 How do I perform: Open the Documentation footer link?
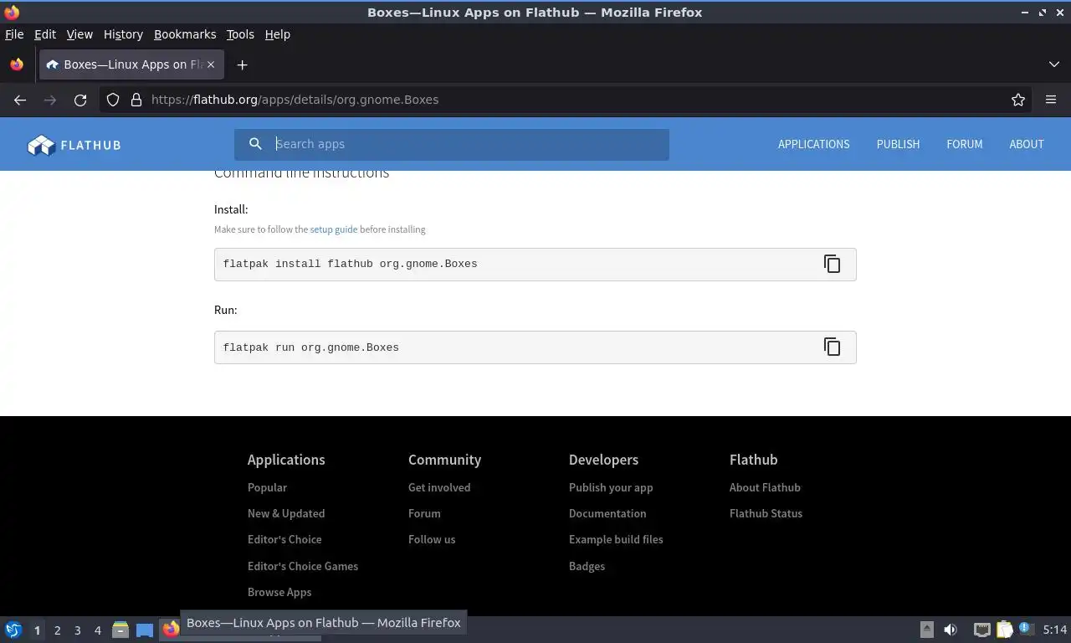coord(607,513)
